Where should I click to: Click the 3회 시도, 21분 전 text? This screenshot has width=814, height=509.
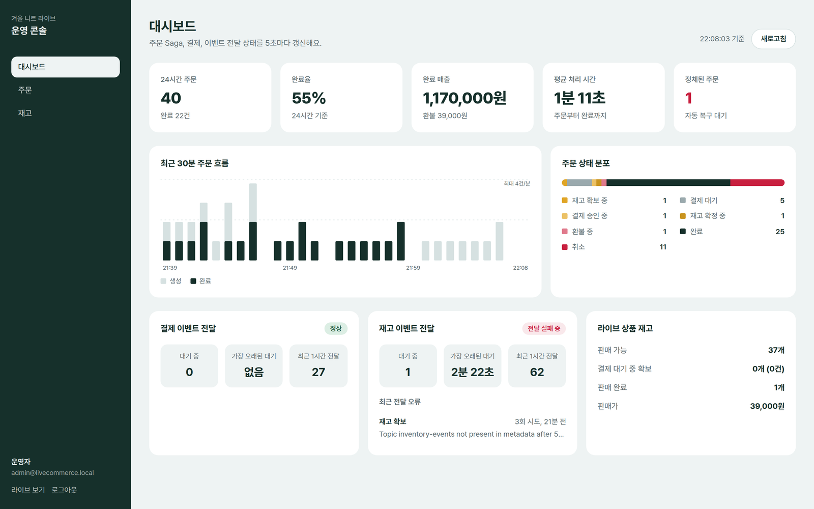click(540, 421)
